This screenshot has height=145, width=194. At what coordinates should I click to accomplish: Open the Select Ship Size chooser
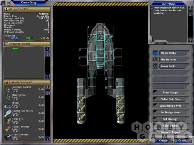click(171, 99)
